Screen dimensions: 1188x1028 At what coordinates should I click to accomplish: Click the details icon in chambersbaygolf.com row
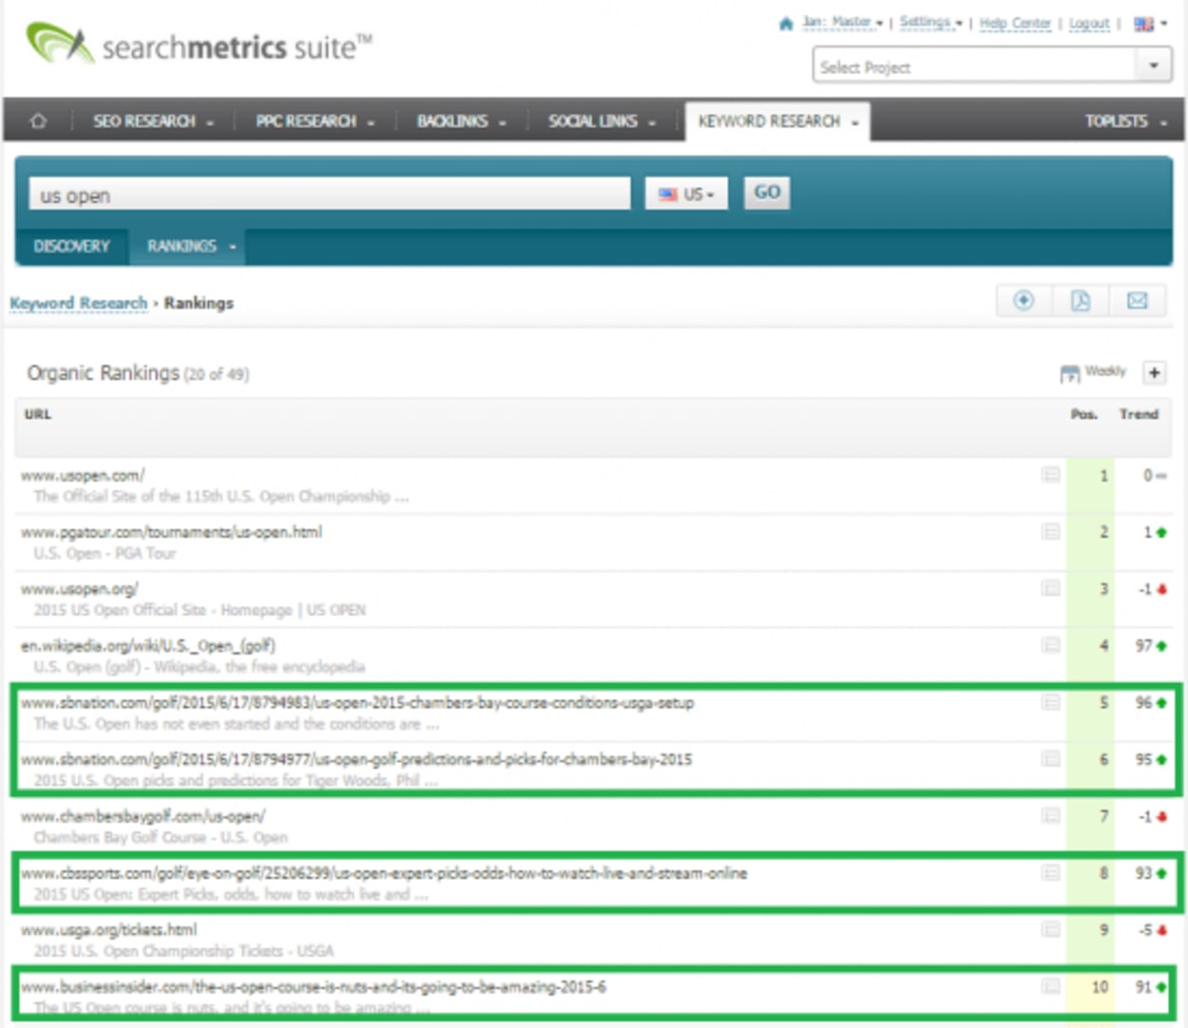pos(1050,815)
